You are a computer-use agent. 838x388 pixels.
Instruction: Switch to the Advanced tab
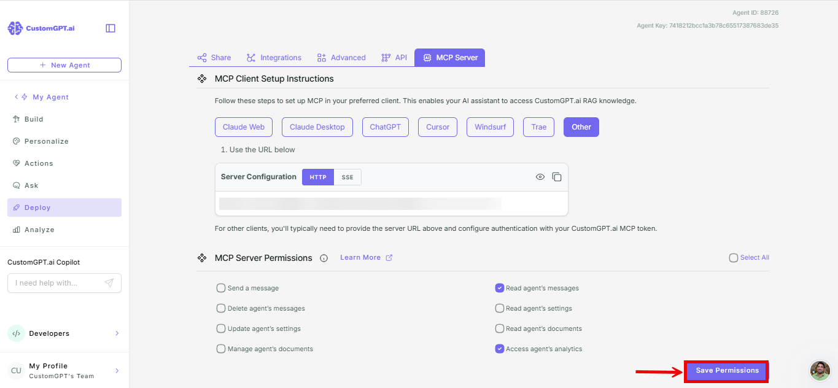pyautogui.click(x=341, y=58)
